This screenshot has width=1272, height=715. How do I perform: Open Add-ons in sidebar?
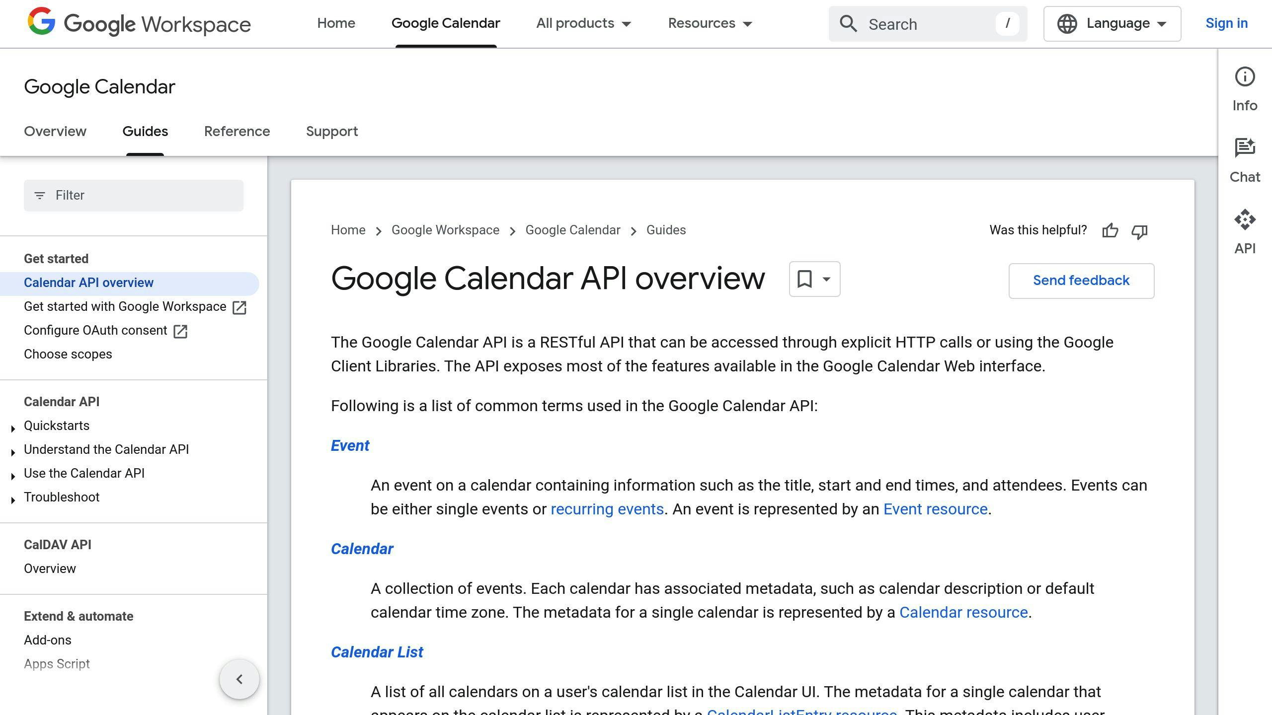click(x=48, y=641)
